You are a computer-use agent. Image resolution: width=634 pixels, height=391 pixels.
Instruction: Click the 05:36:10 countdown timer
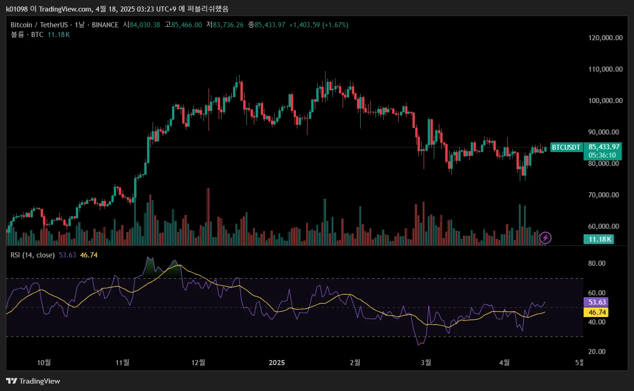coord(602,156)
